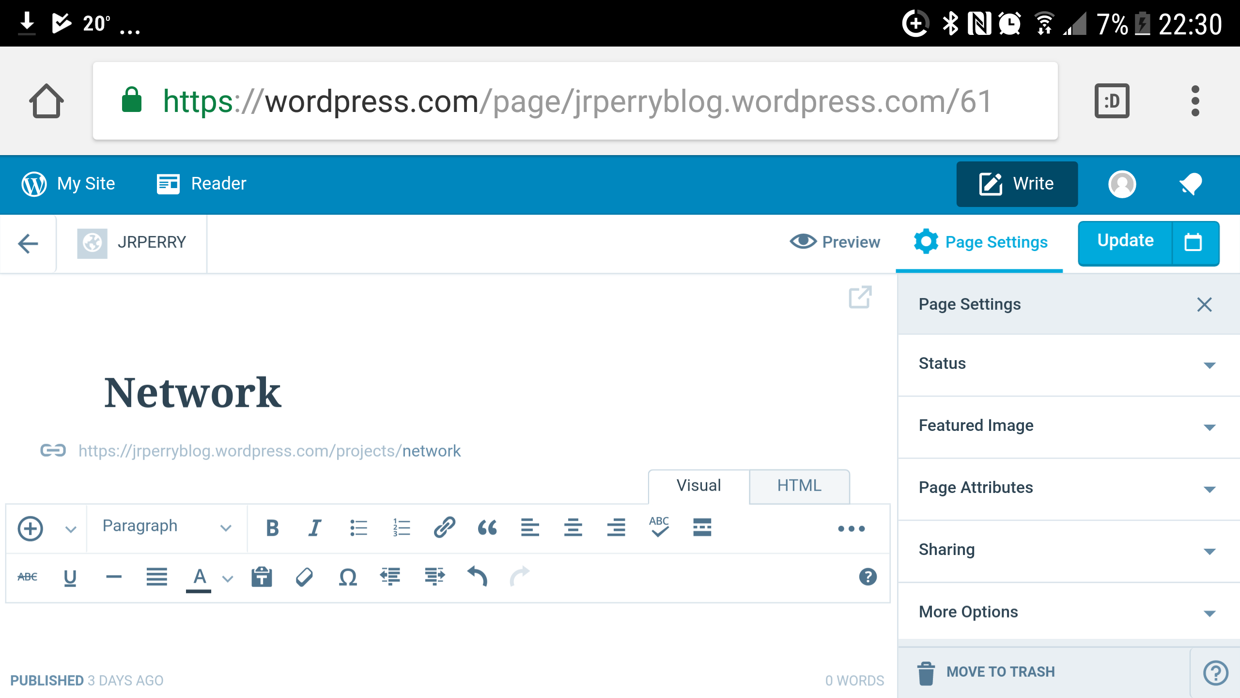
Task: Open the Reader menu item
Action: pyautogui.click(x=201, y=184)
